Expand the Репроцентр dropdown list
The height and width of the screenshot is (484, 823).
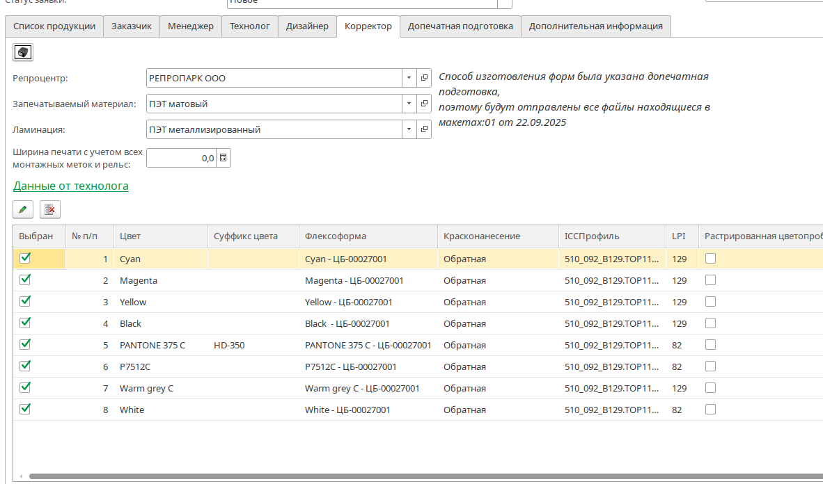click(x=409, y=79)
